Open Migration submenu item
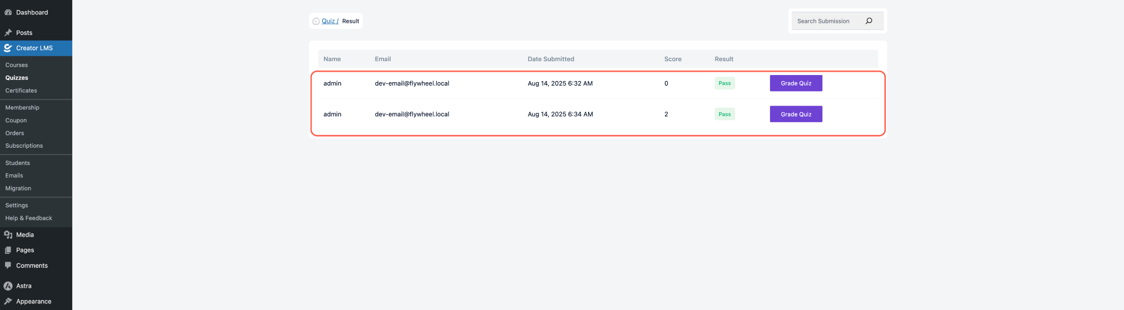The width and height of the screenshot is (1124, 310). click(18, 188)
